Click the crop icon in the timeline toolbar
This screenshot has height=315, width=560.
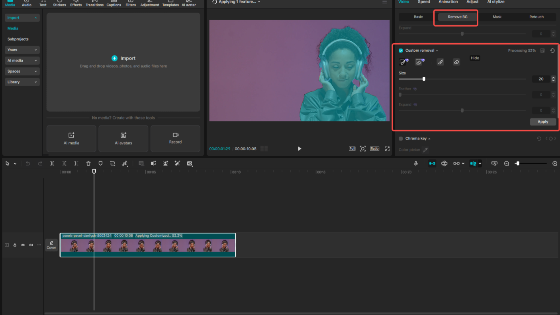pos(112,163)
